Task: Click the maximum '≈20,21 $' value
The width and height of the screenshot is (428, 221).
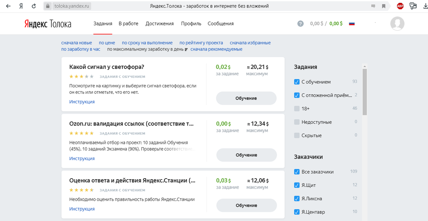Action: tap(258, 67)
